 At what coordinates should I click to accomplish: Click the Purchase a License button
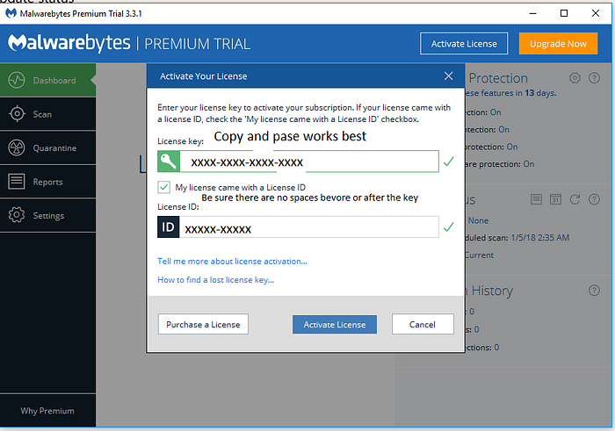tap(203, 324)
